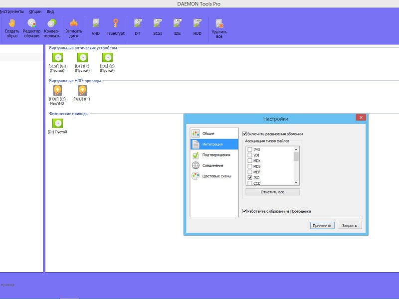Viewport: 399px width, 299px height.
Task: Click Записать диск flame icon
Action: [73, 28]
